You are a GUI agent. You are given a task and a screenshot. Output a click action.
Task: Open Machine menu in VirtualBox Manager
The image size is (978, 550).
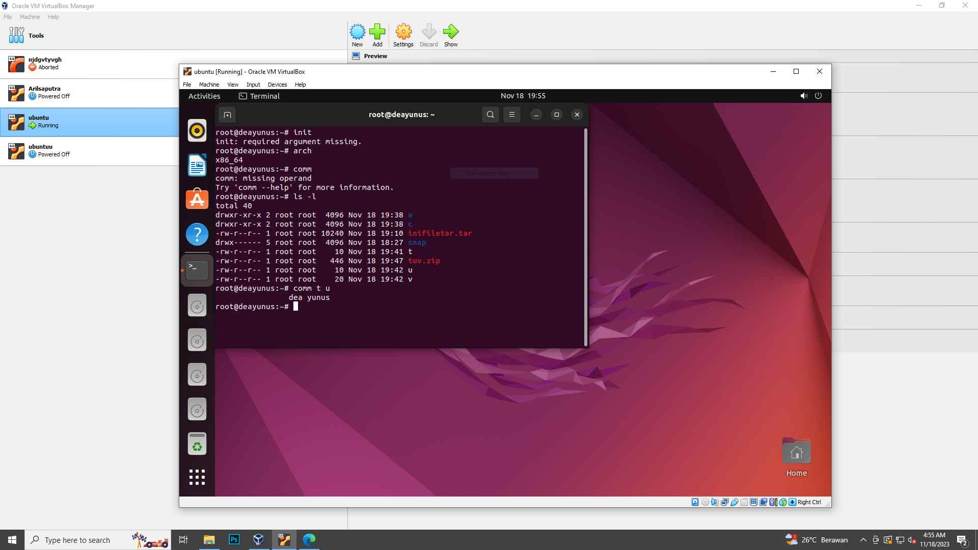(x=30, y=17)
